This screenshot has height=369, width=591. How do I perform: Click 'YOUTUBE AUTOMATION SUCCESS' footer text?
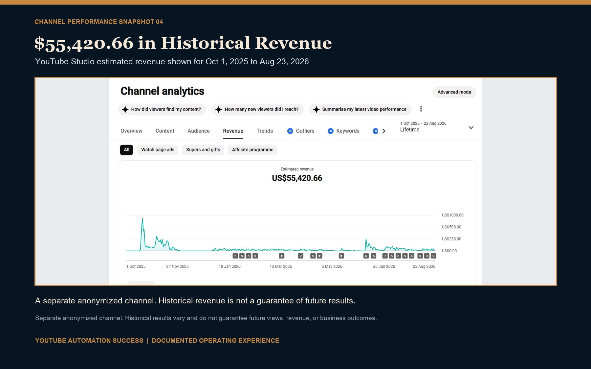click(89, 340)
